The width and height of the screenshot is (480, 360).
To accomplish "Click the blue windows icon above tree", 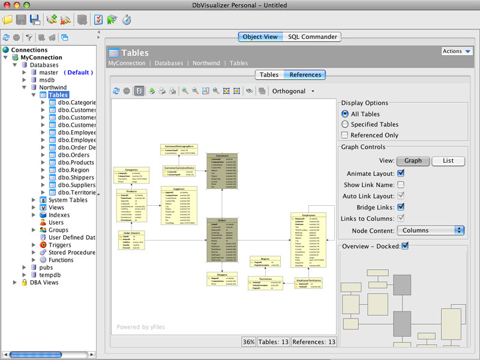I will tap(65, 38).
